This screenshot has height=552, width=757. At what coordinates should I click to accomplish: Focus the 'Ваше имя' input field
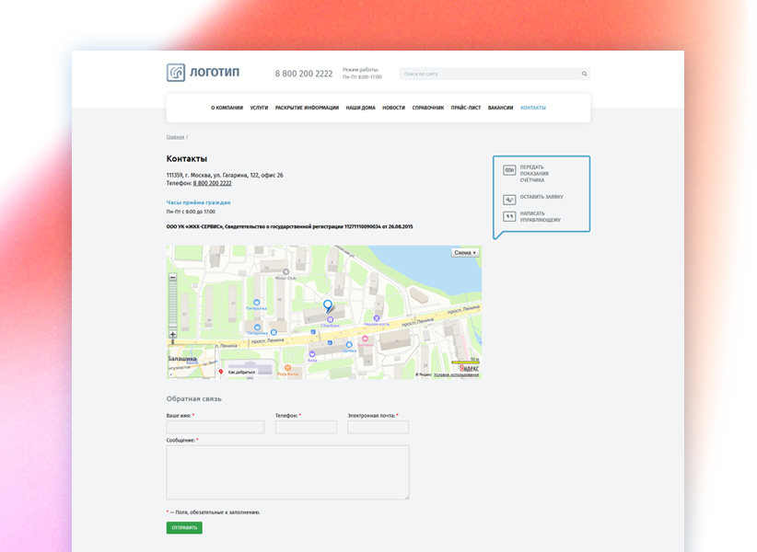coord(215,427)
